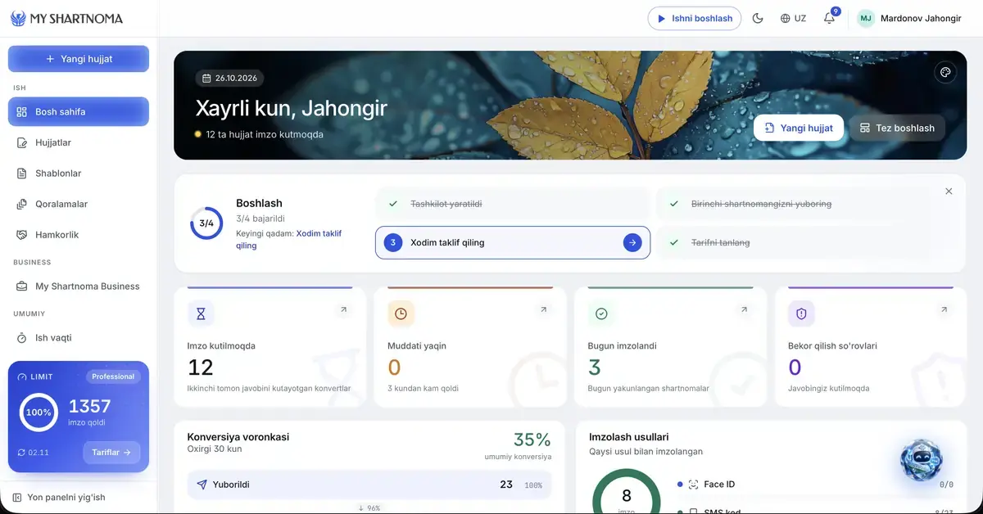Click the banner theme palette icon
This screenshot has width=983, height=514.
[x=945, y=73]
